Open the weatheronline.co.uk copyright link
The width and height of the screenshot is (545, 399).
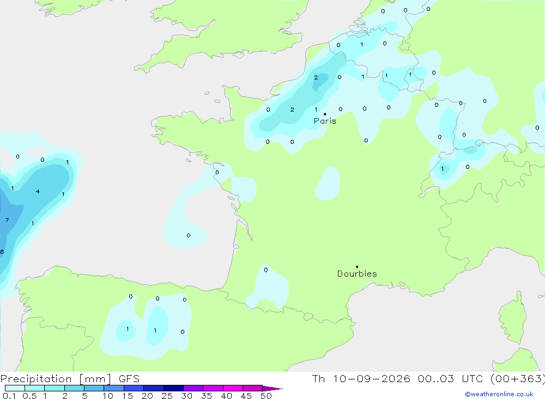pos(499,394)
